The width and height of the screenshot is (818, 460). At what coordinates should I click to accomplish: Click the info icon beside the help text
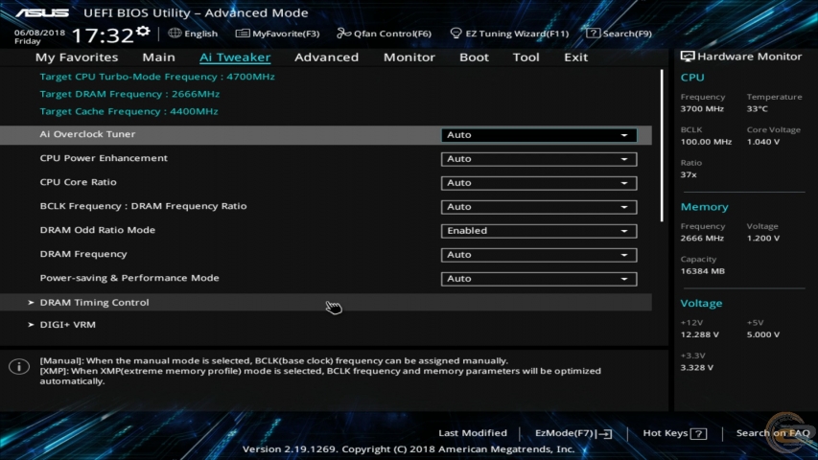(x=19, y=367)
